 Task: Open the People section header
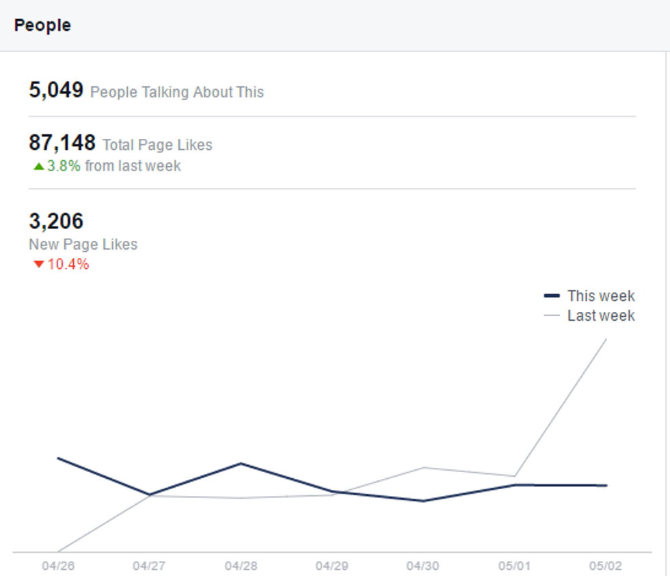point(42,25)
